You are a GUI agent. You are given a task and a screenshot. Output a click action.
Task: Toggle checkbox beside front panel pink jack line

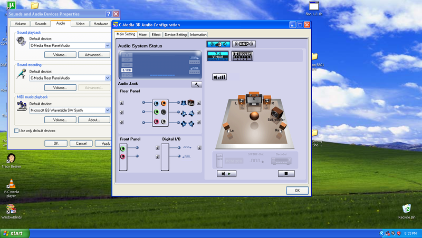click(157, 157)
